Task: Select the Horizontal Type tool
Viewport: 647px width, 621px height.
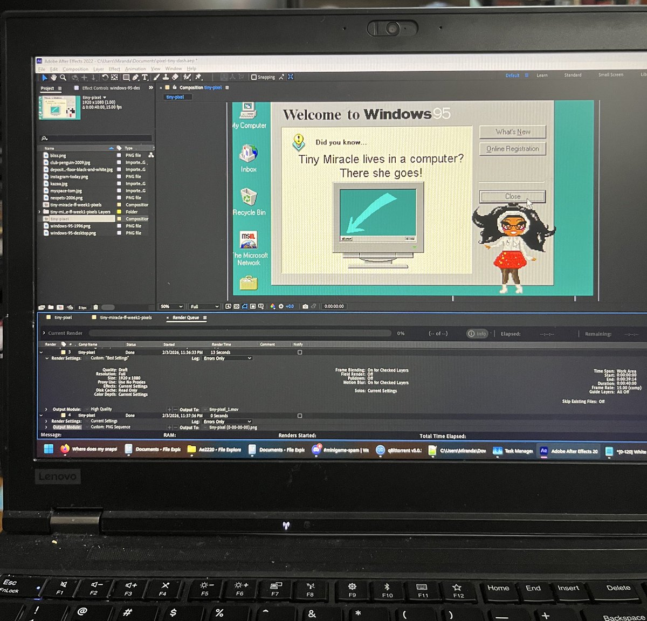Action: click(144, 78)
